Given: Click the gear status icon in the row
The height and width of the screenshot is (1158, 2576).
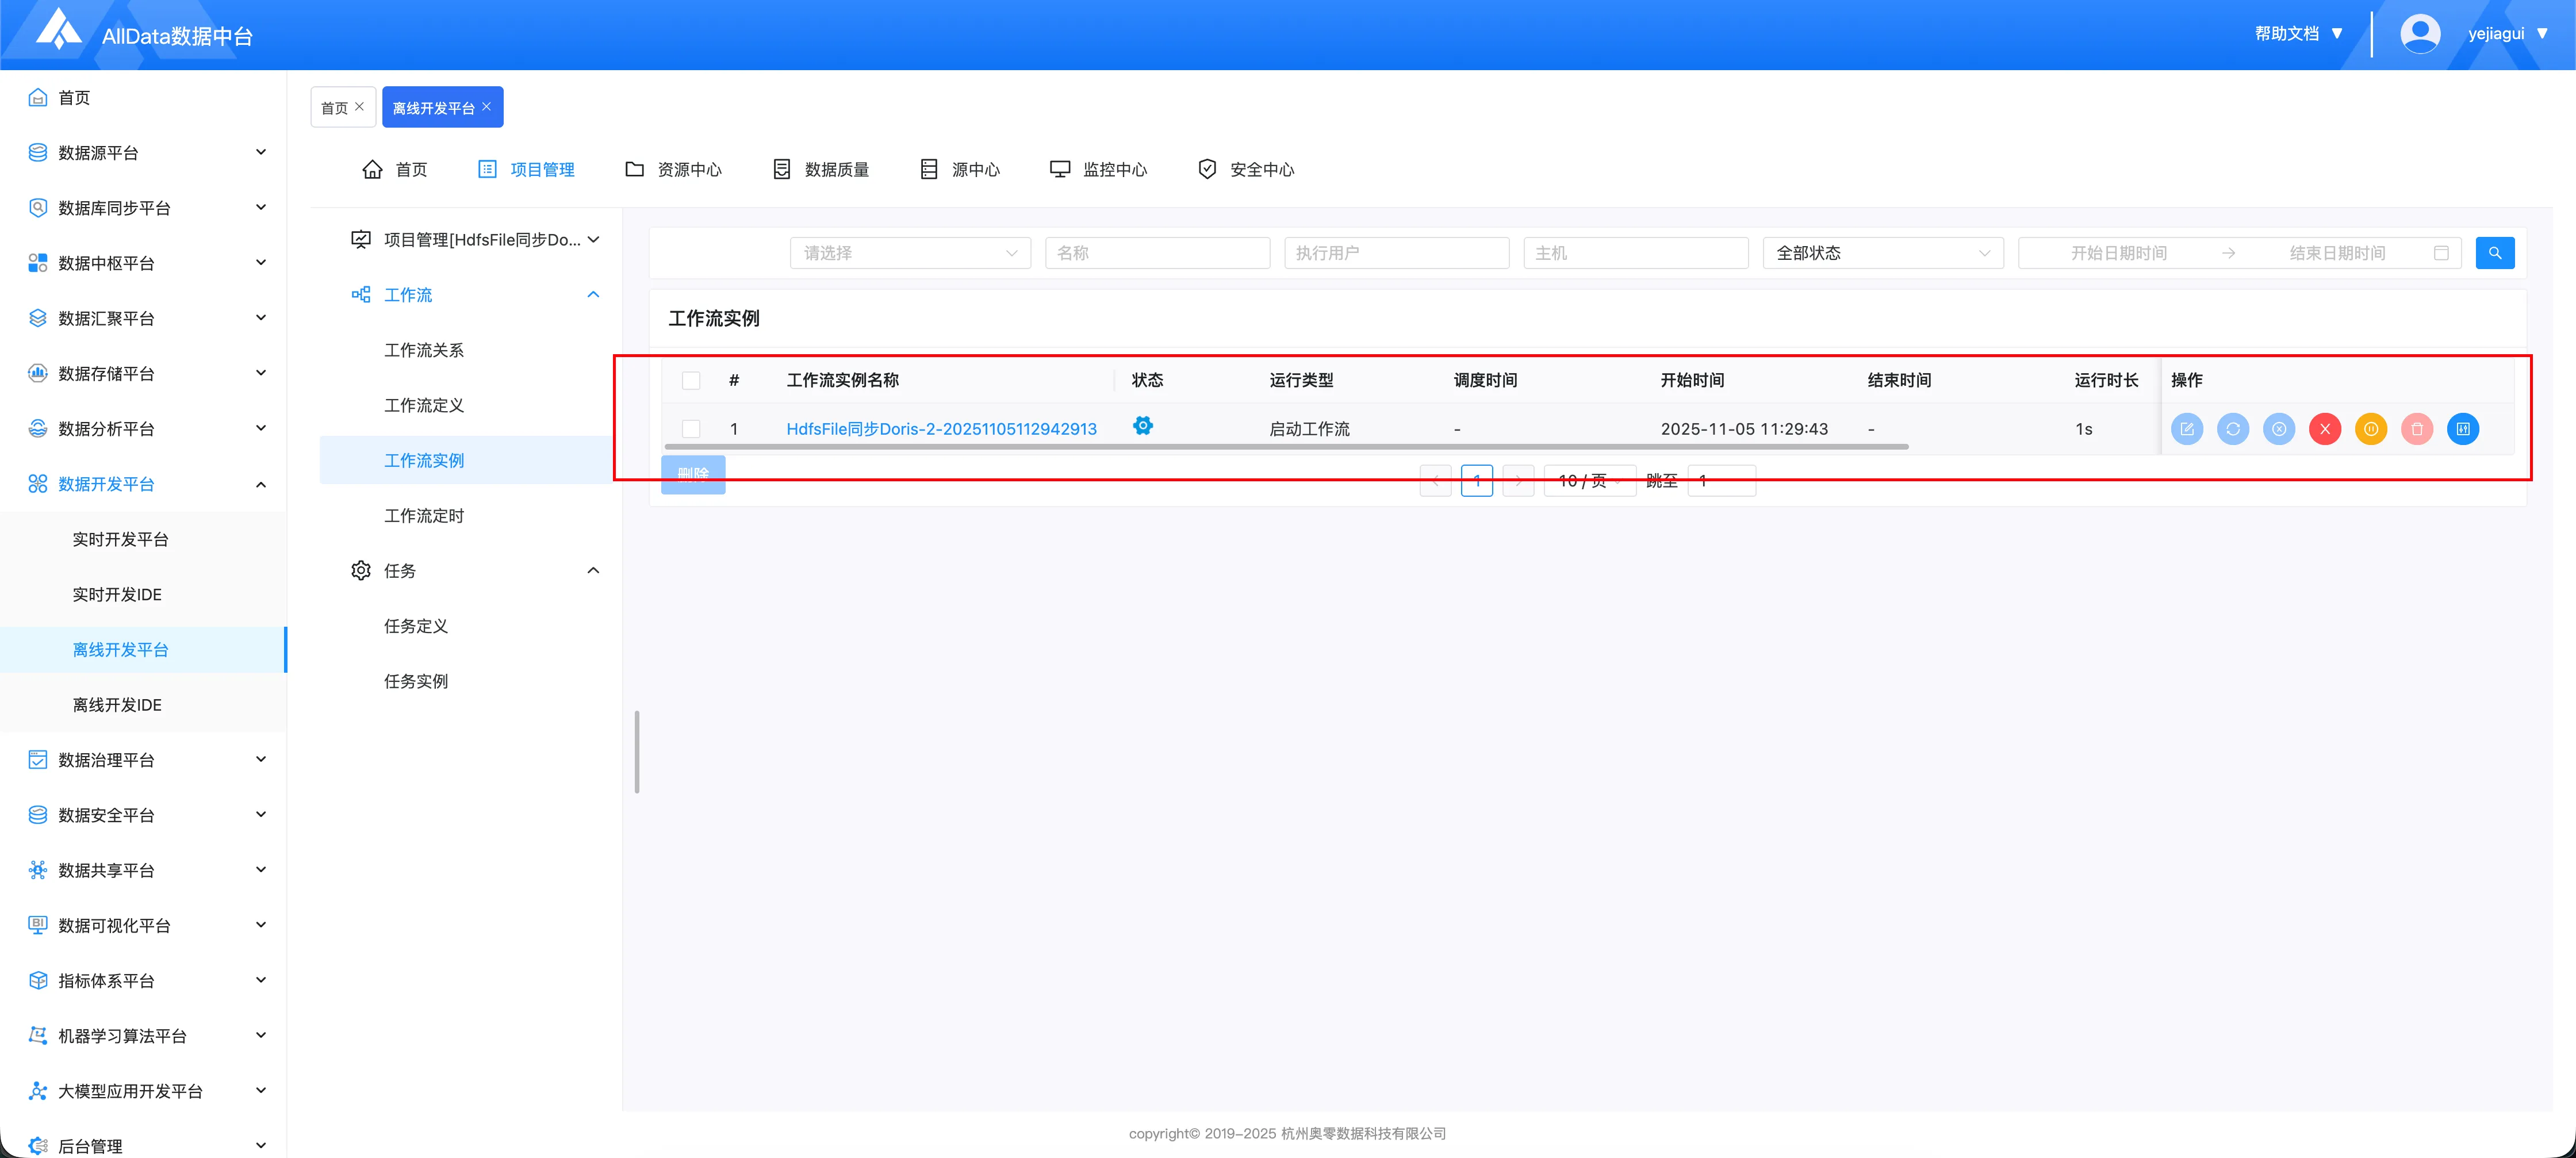Looking at the screenshot, I should click(1142, 426).
